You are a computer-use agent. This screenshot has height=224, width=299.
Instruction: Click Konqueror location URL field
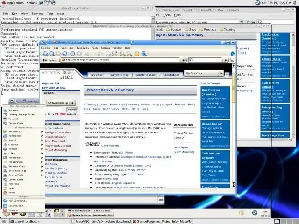pyautogui.click(x=121, y=60)
